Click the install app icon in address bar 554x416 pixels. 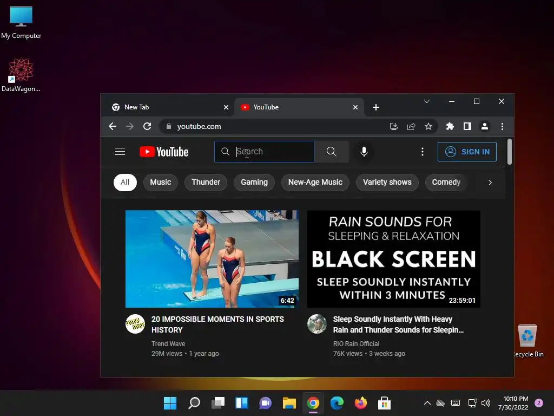[394, 126]
